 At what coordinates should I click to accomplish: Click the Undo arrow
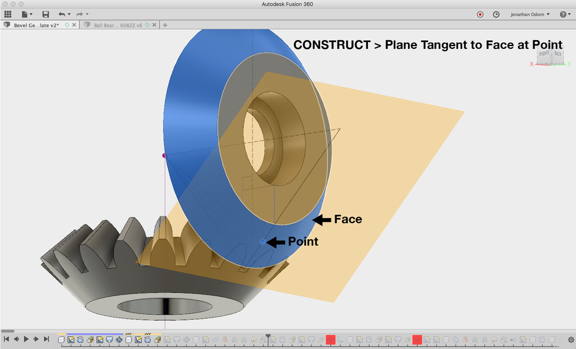click(61, 14)
